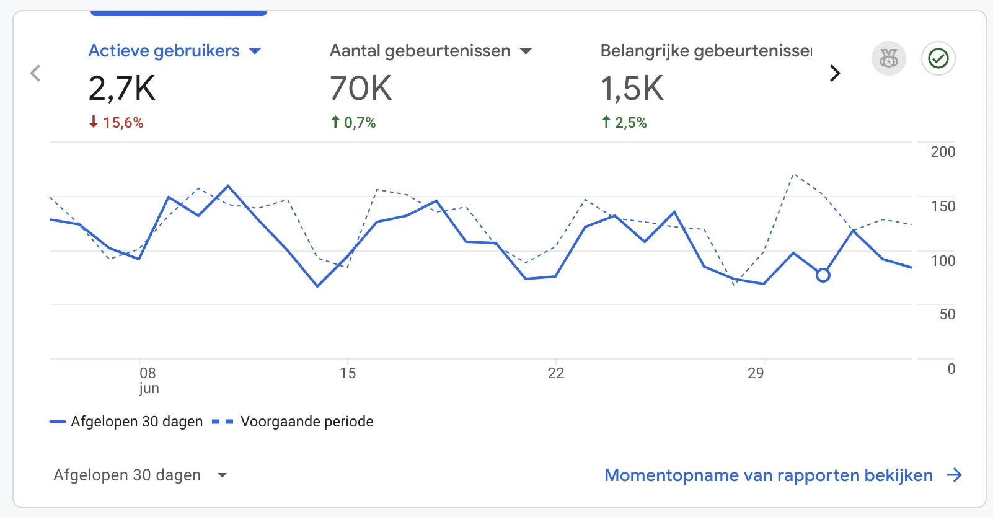Image resolution: width=993 pixels, height=517 pixels.
Task: Click the green increase arrow next to 0,7%
Action: tap(335, 122)
